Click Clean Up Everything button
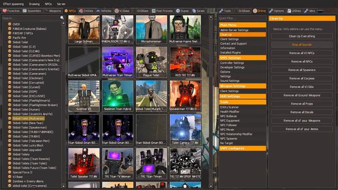 click(302, 36)
